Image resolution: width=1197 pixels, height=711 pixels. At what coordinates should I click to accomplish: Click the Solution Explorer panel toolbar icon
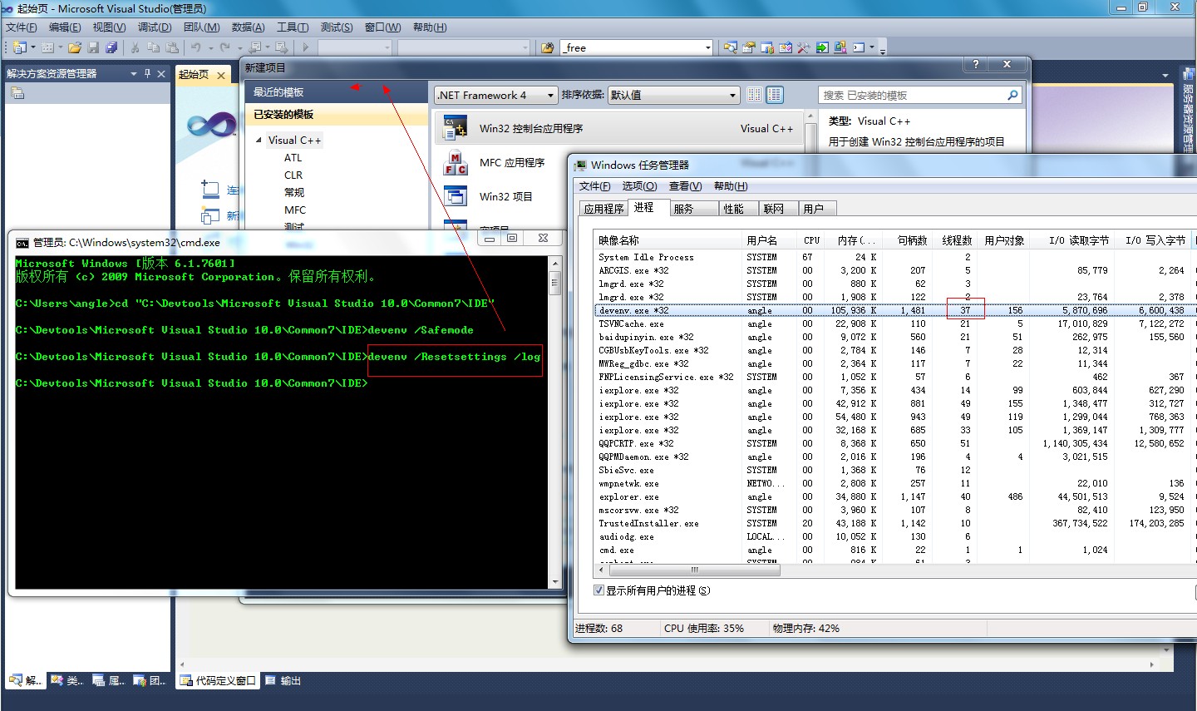[17, 93]
